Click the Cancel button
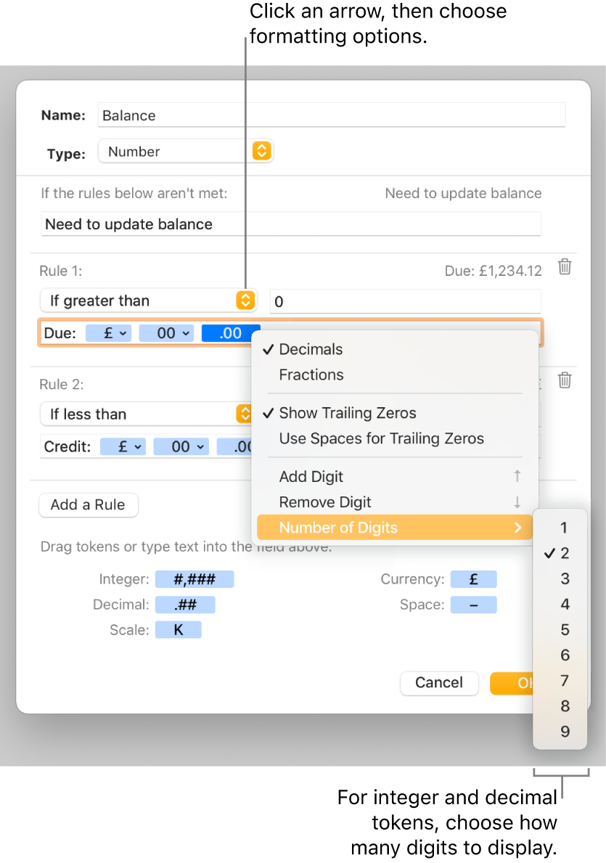 coord(439,683)
